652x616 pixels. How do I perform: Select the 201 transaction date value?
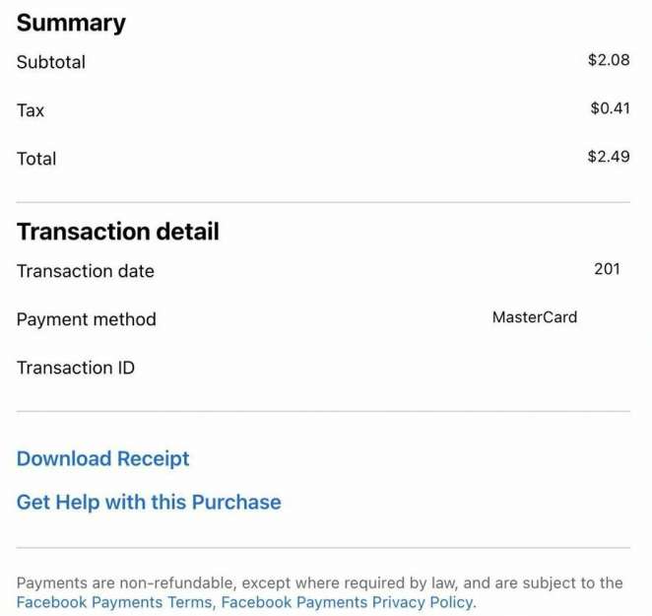click(607, 268)
